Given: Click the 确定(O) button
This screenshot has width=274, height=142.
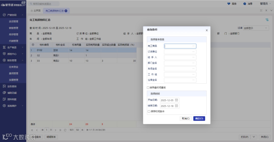Looking at the screenshot, I should click(199, 119).
